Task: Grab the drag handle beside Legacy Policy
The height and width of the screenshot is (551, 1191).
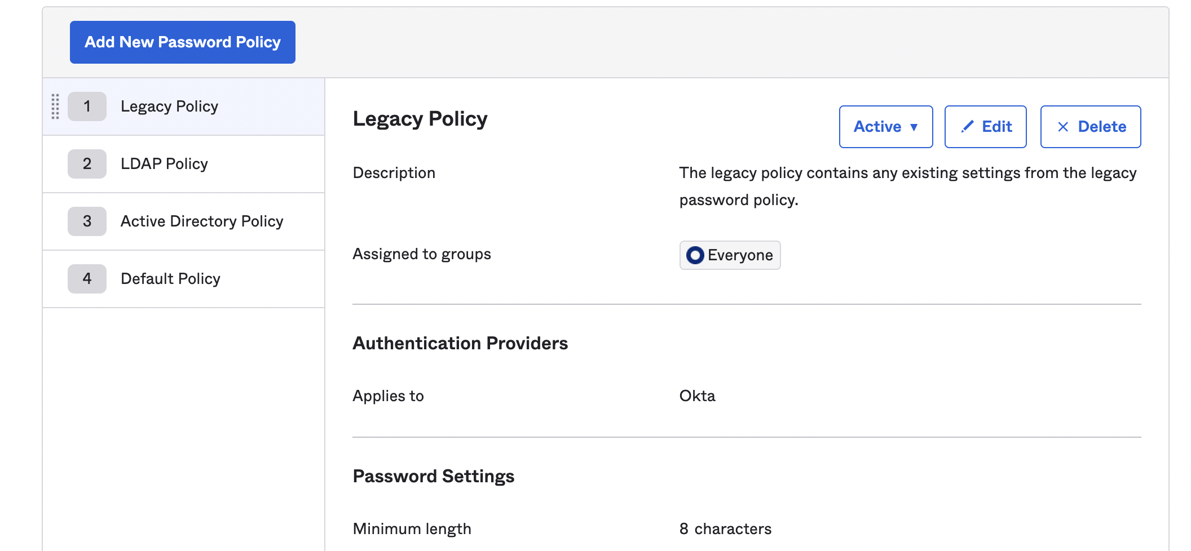Action: point(55,106)
